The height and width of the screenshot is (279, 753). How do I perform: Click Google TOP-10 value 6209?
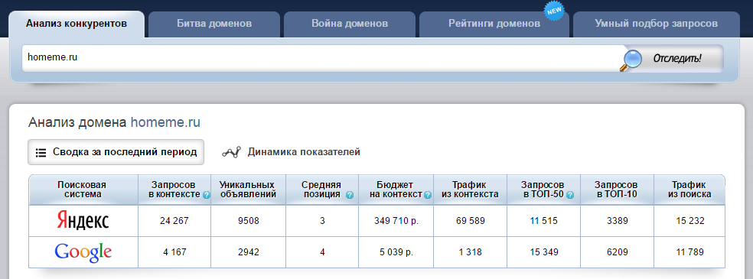pyautogui.click(x=617, y=252)
